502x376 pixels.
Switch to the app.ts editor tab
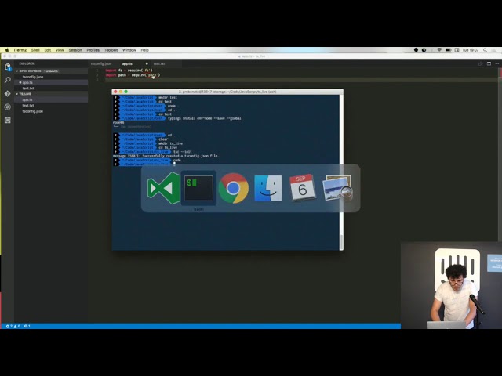[134, 64]
